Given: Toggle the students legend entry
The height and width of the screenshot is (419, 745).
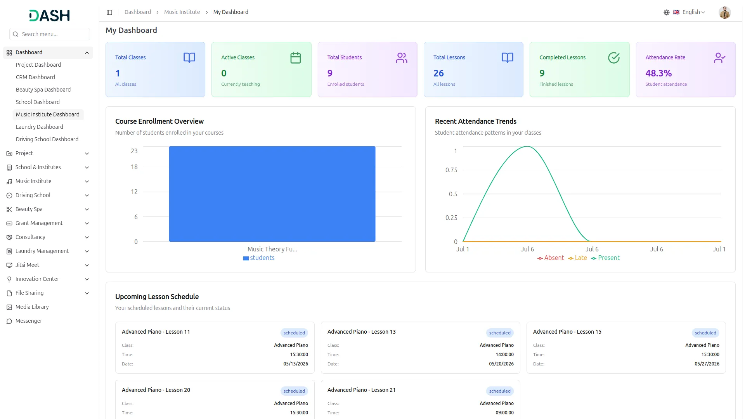Looking at the screenshot, I should [x=259, y=258].
